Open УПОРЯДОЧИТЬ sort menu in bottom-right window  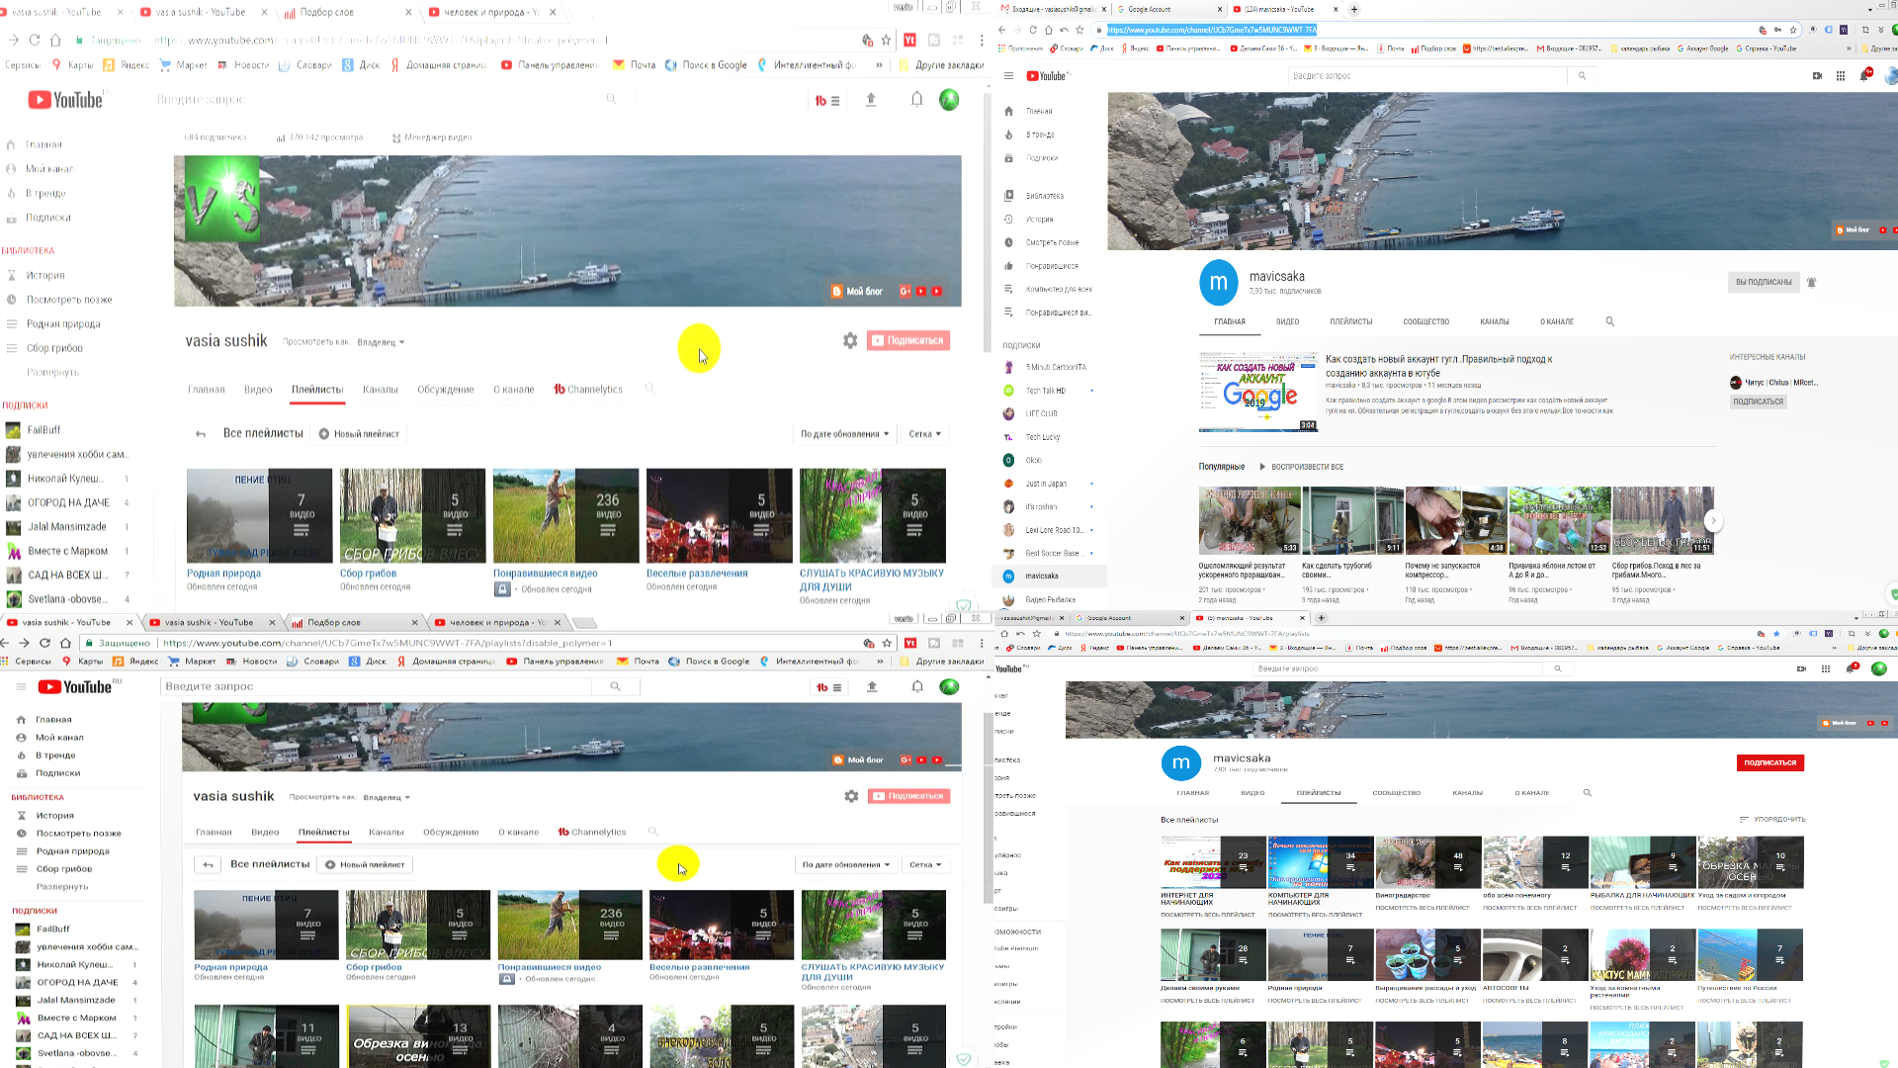(x=1772, y=819)
